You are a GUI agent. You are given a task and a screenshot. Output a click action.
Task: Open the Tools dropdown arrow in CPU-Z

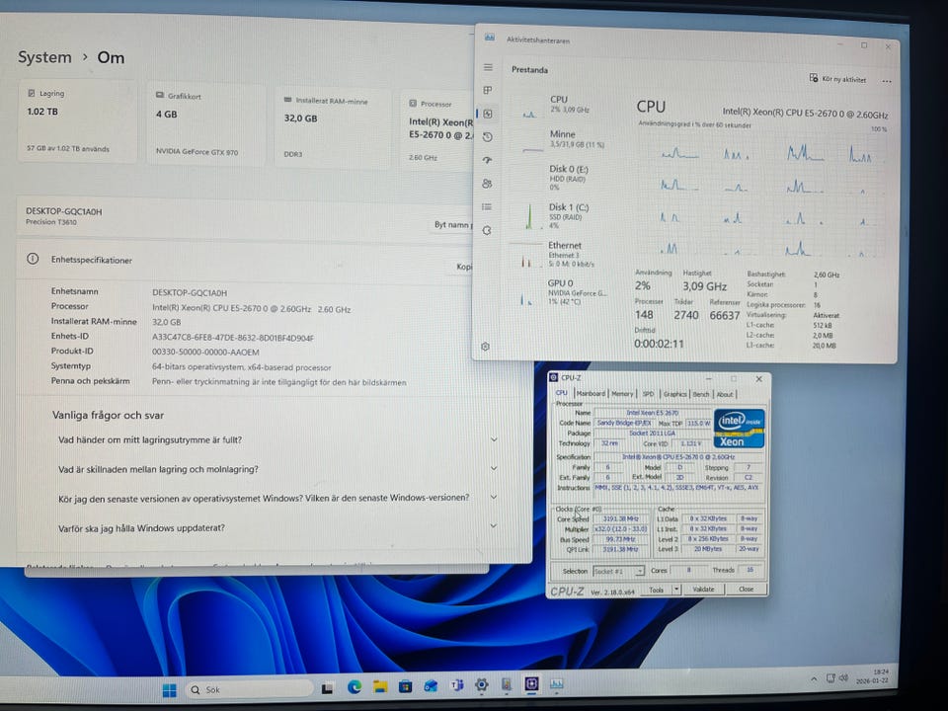pos(676,590)
